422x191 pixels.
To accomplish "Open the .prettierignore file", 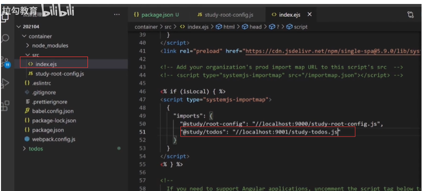I will click(50, 102).
